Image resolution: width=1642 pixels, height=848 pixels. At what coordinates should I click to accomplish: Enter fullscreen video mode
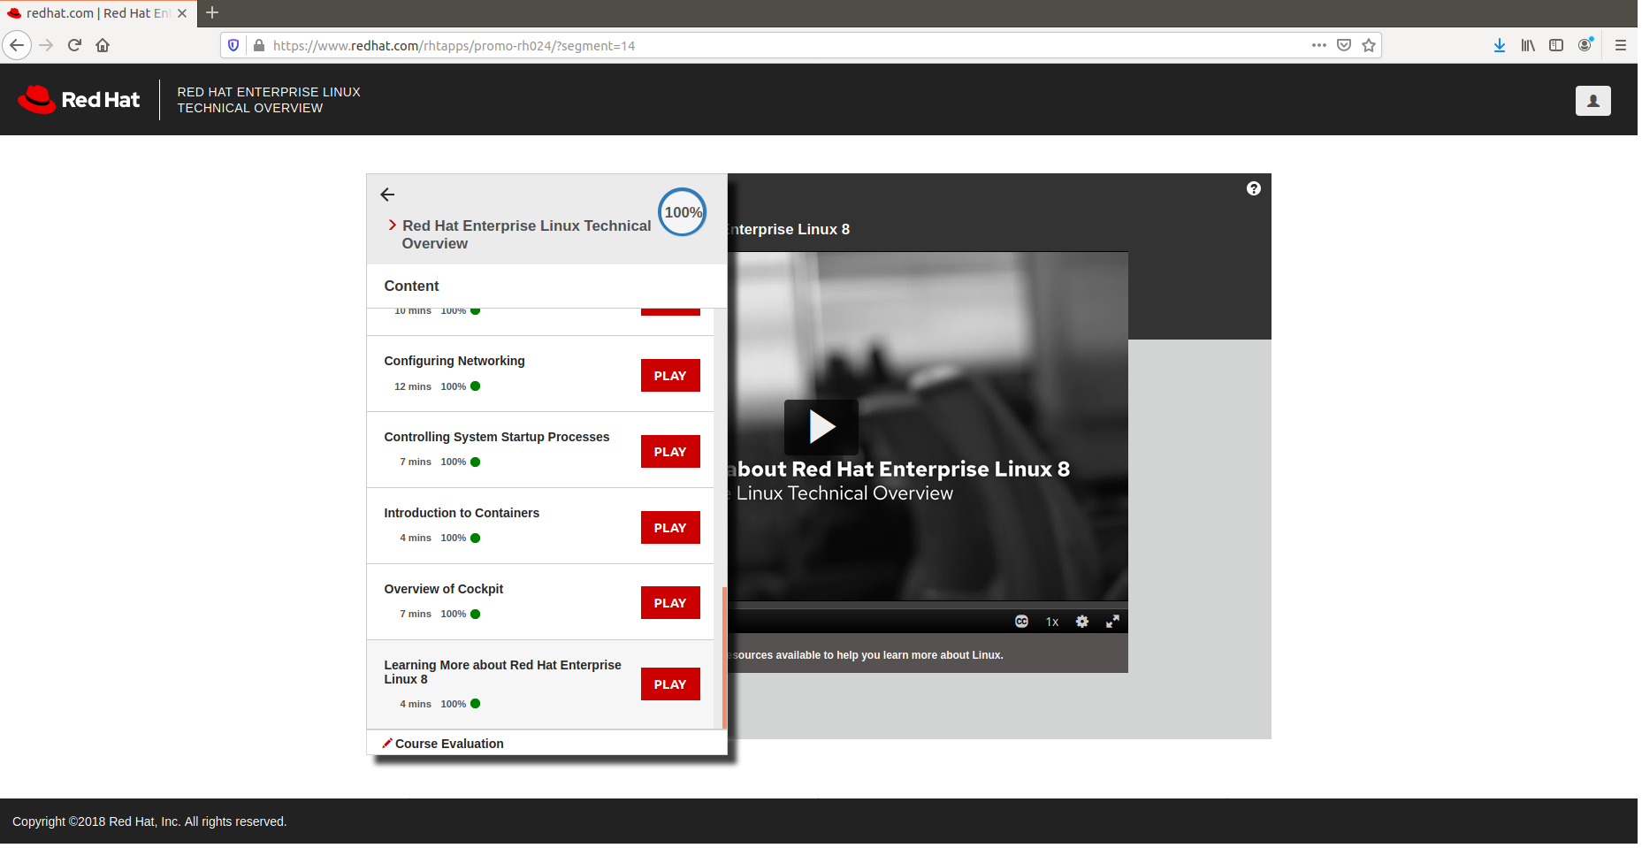click(1112, 622)
